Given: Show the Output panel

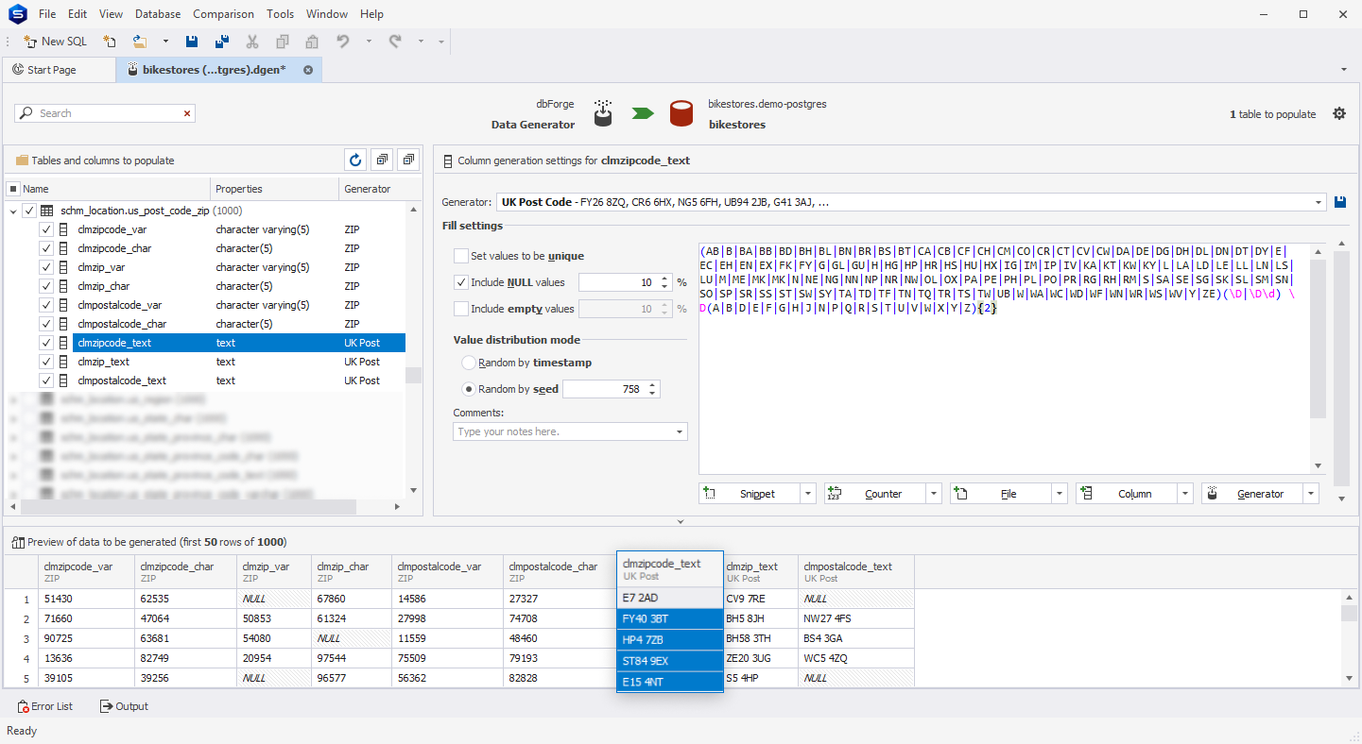Looking at the screenshot, I should [x=124, y=706].
